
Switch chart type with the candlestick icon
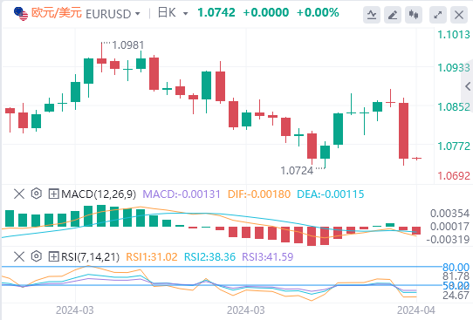[x=414, y=14]
